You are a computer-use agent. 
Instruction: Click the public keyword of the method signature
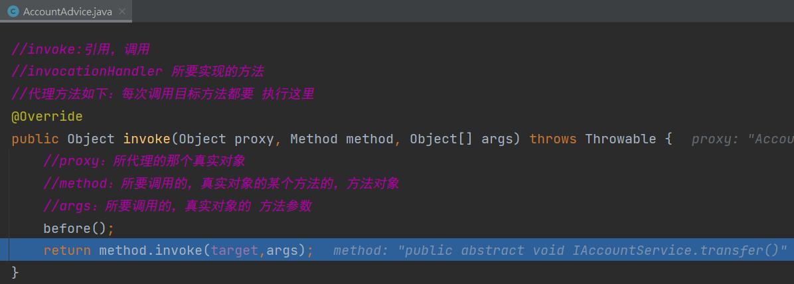point(35,139)
